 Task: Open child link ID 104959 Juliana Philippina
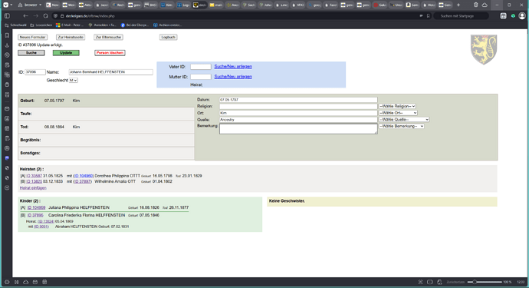(x=36, y=207)
